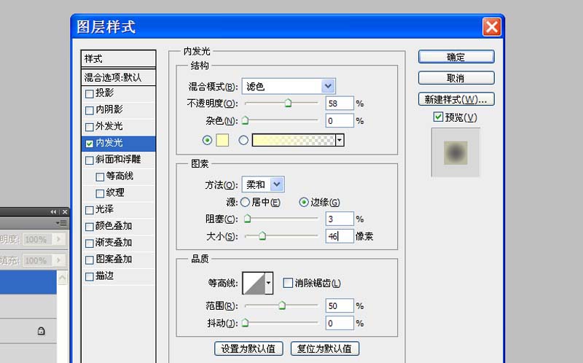Click the 阻塞 value field showing 3

[x=340, y=219]
